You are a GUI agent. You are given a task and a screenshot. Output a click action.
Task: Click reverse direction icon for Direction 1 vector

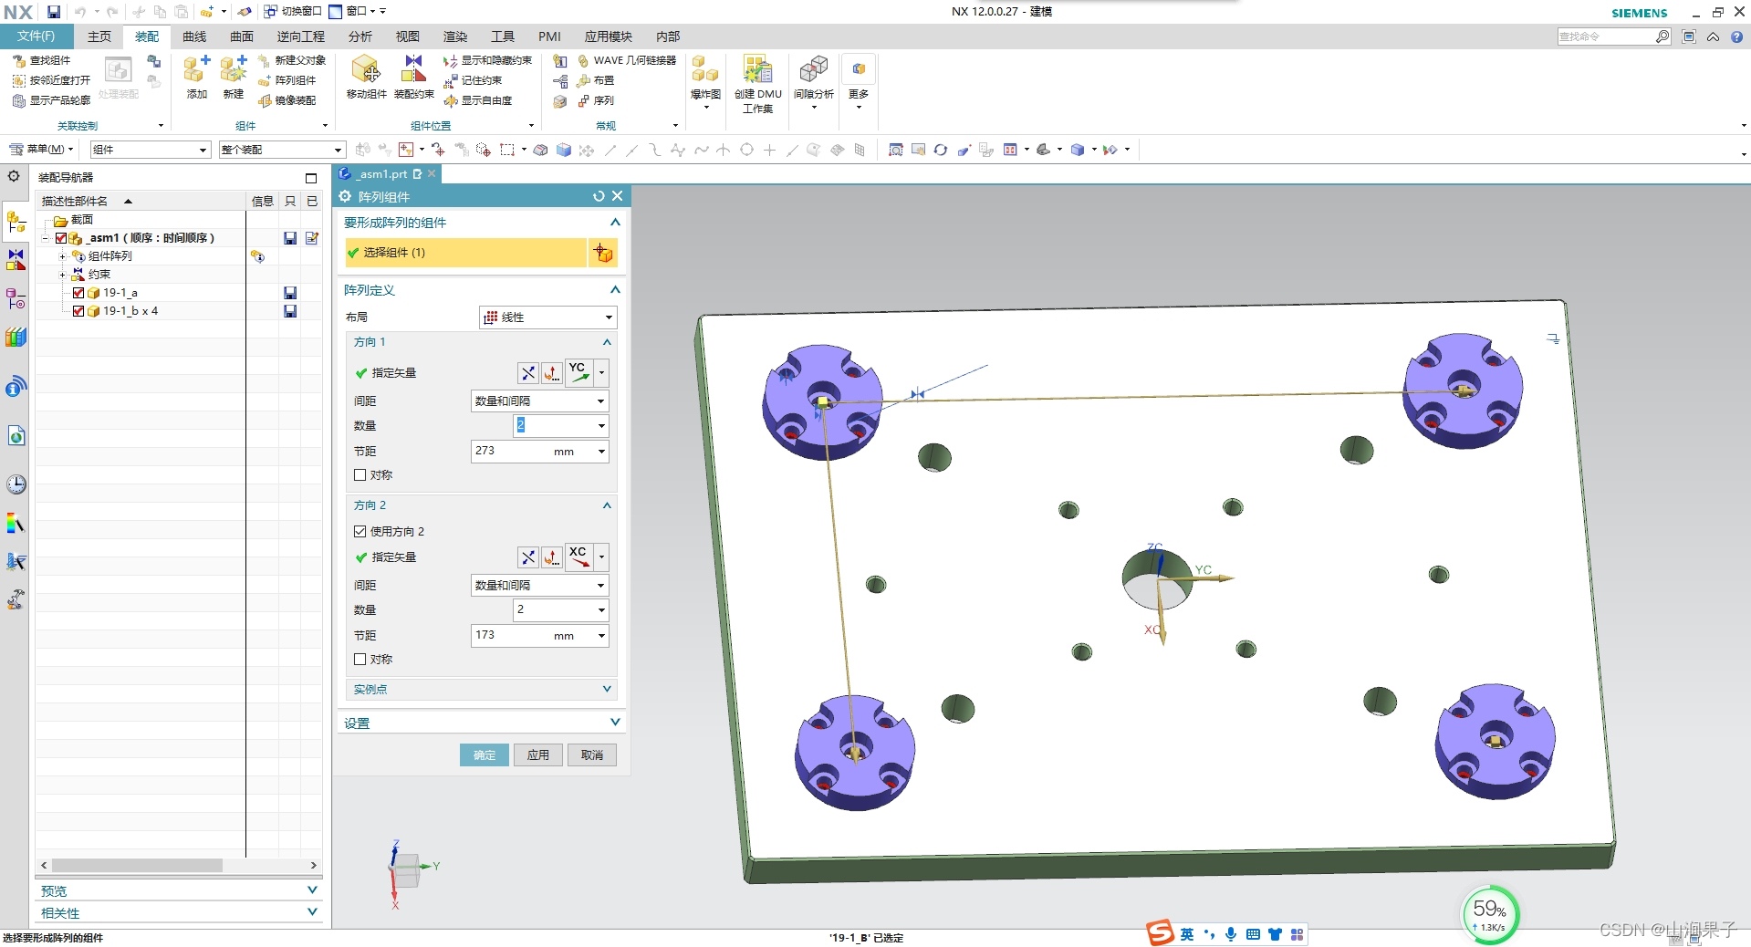(528, 372)
